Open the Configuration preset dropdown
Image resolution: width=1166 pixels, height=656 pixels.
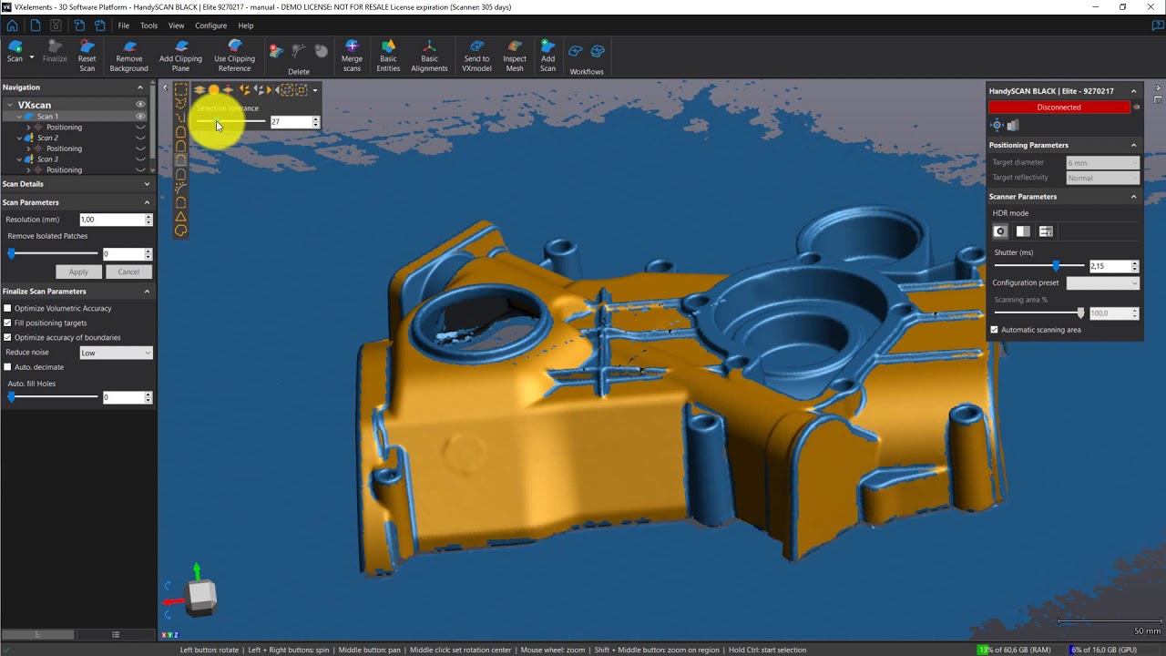[x=1102, y=283]
